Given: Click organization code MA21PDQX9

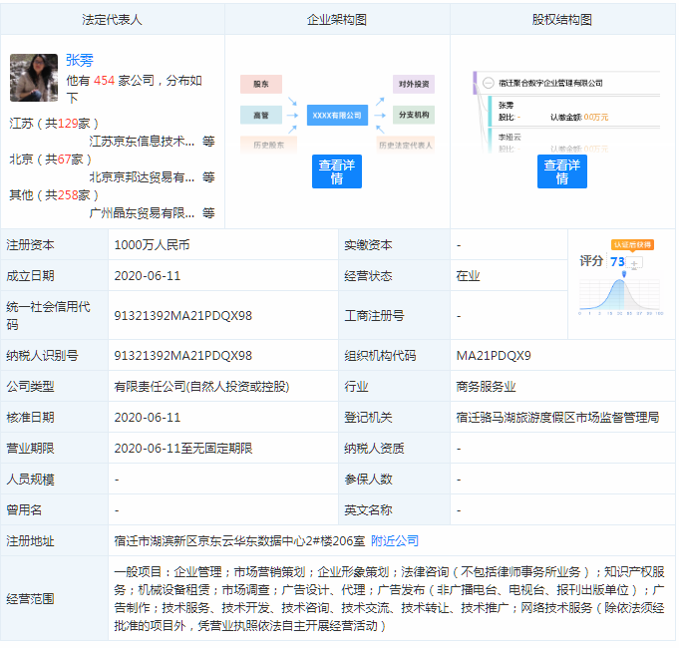Looking at the screenshot, I should coord(494,355).
